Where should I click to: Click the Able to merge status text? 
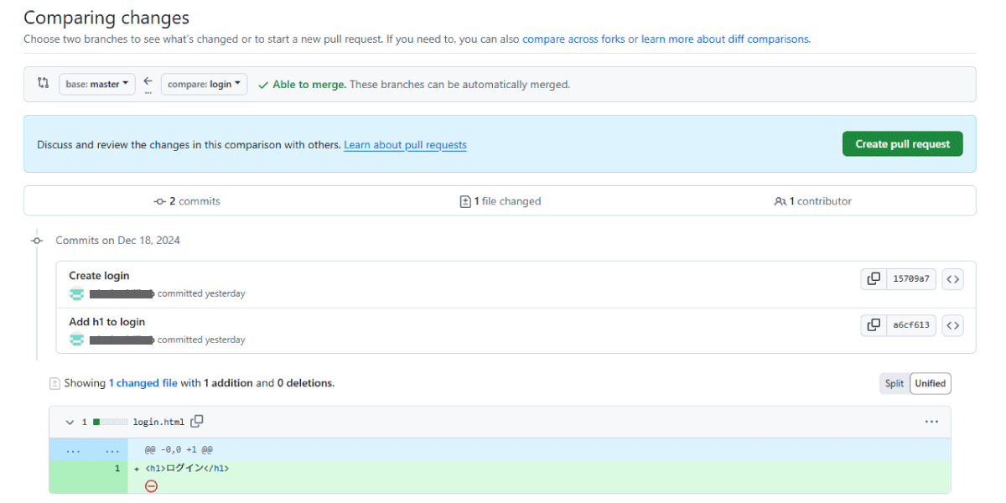pos(309,85)
